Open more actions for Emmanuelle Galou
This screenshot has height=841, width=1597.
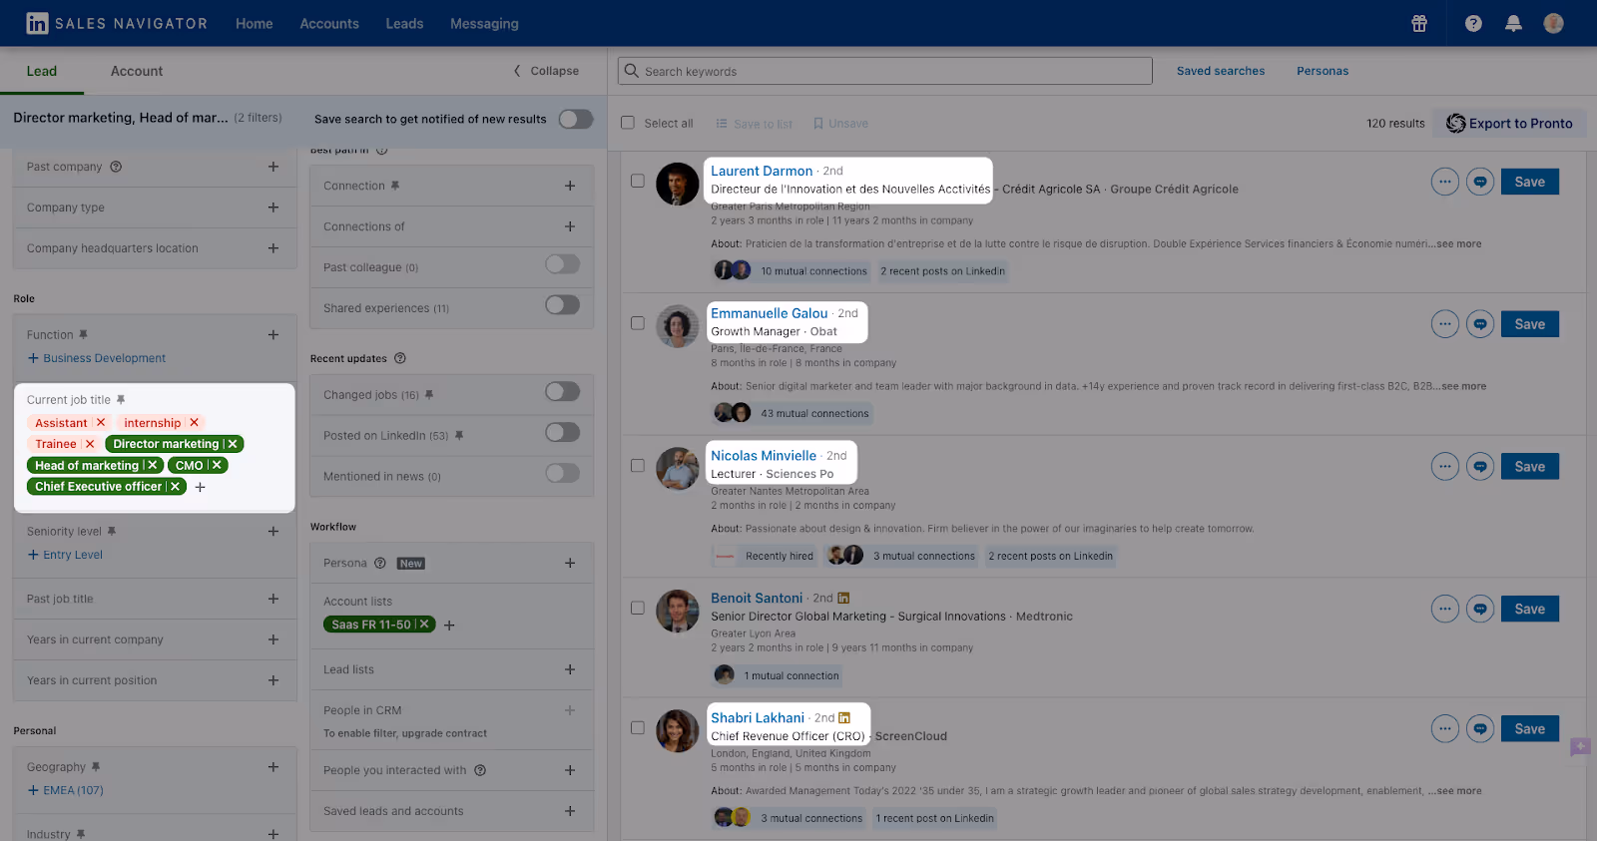pyautogui.click(x=1444, y=324)
